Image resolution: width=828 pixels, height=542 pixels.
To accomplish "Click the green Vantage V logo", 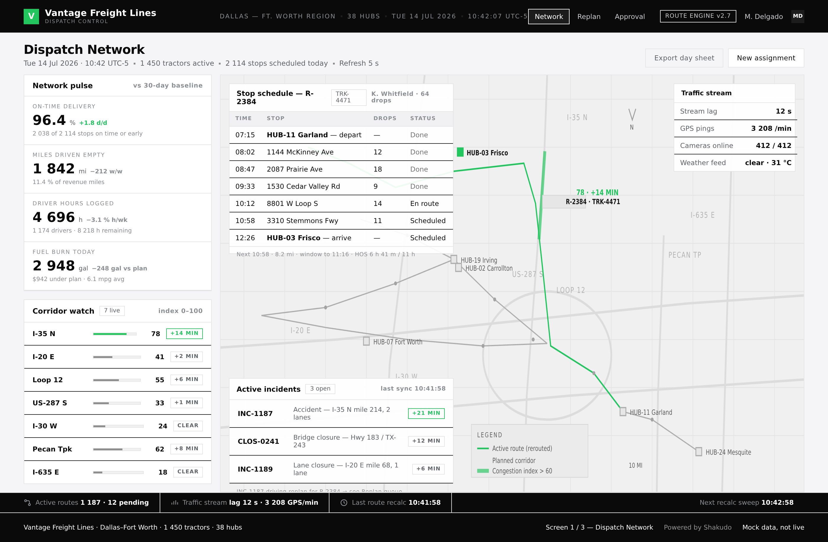I will click(31, 16).
